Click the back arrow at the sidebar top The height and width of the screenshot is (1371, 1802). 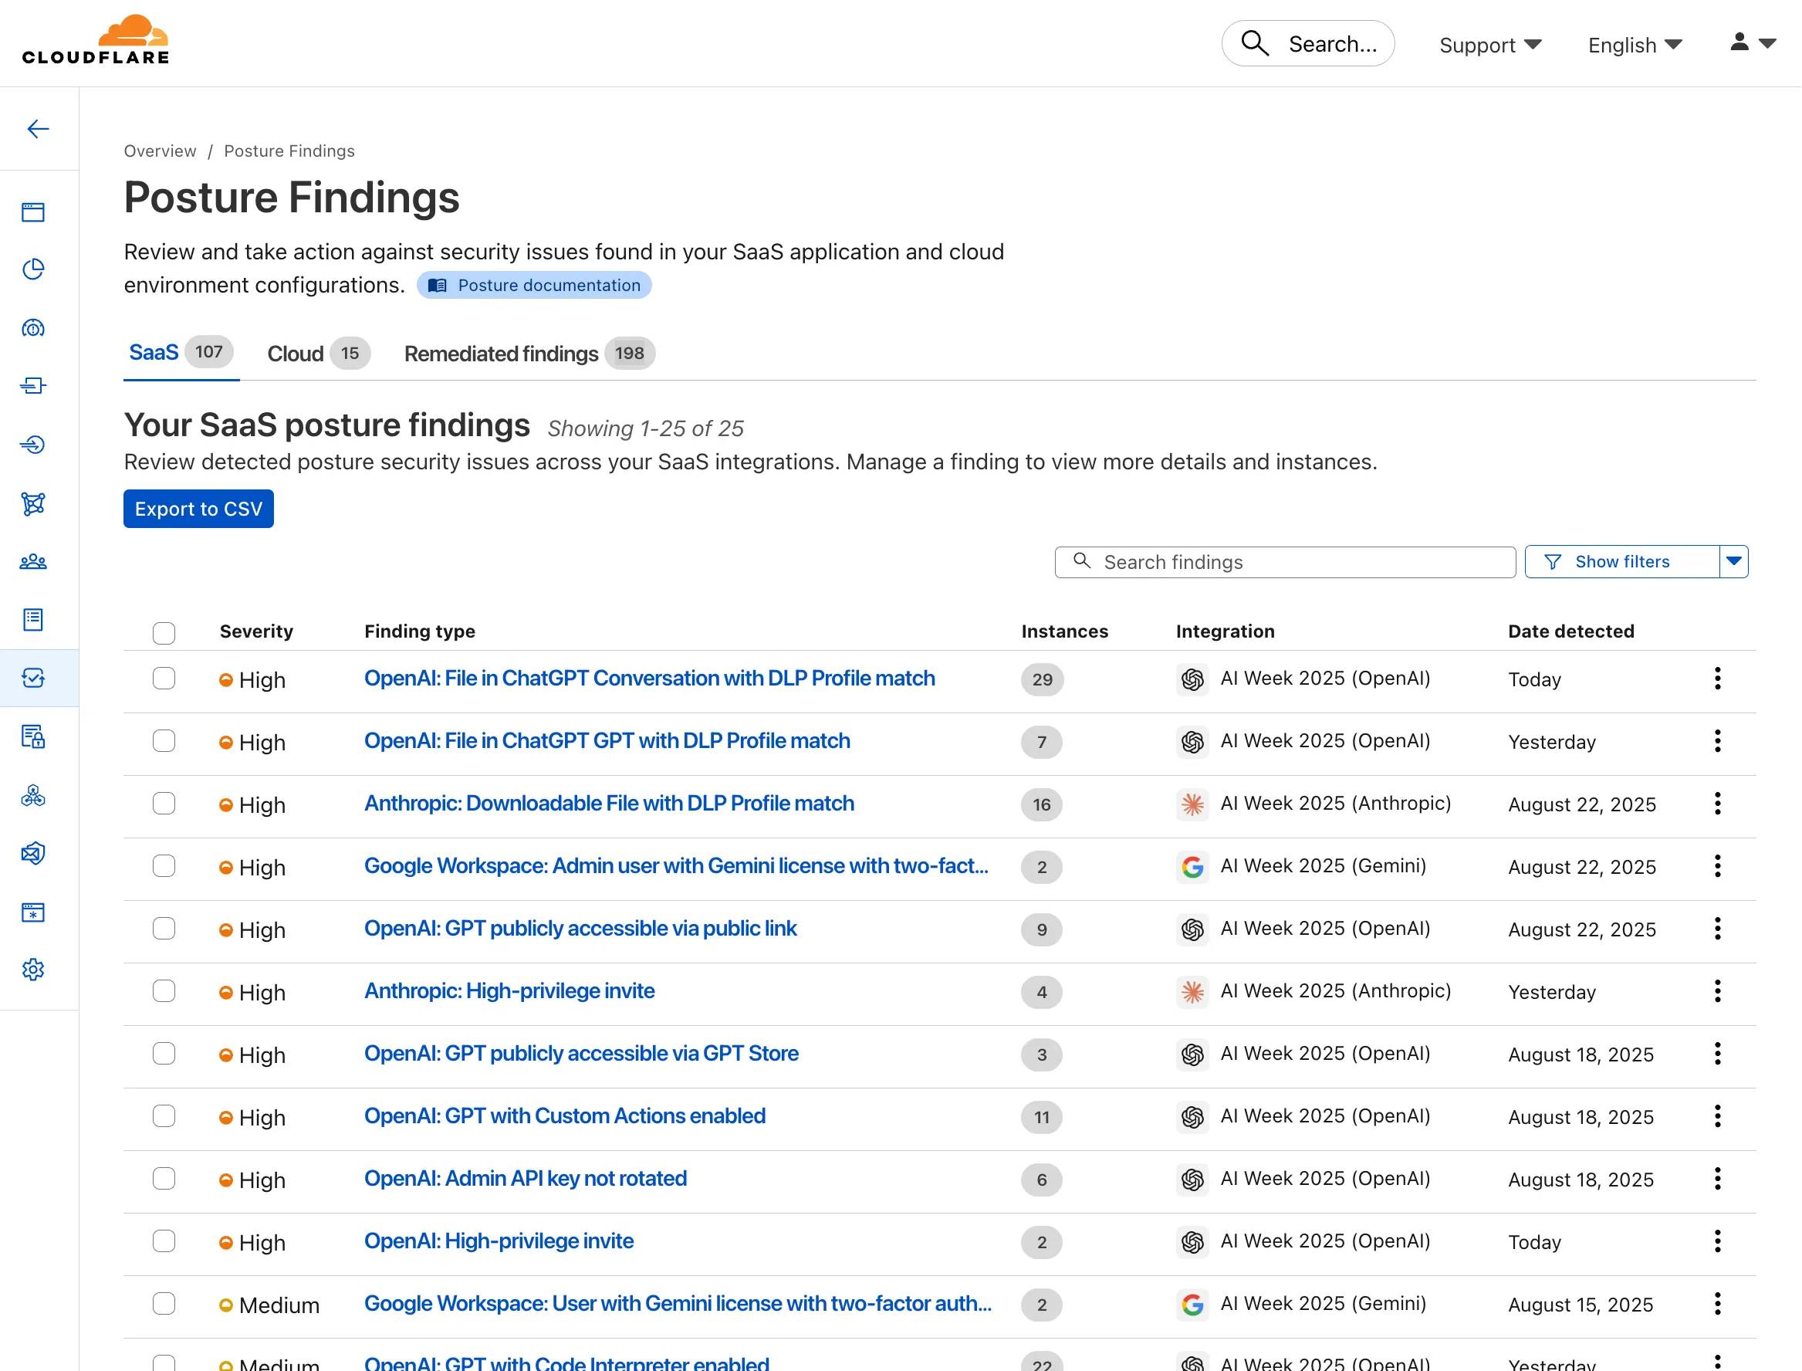39,129
